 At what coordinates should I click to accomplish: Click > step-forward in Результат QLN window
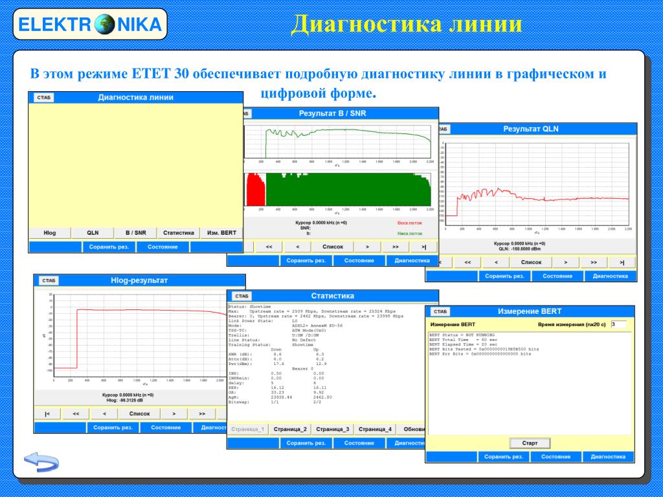click(566, 263)
